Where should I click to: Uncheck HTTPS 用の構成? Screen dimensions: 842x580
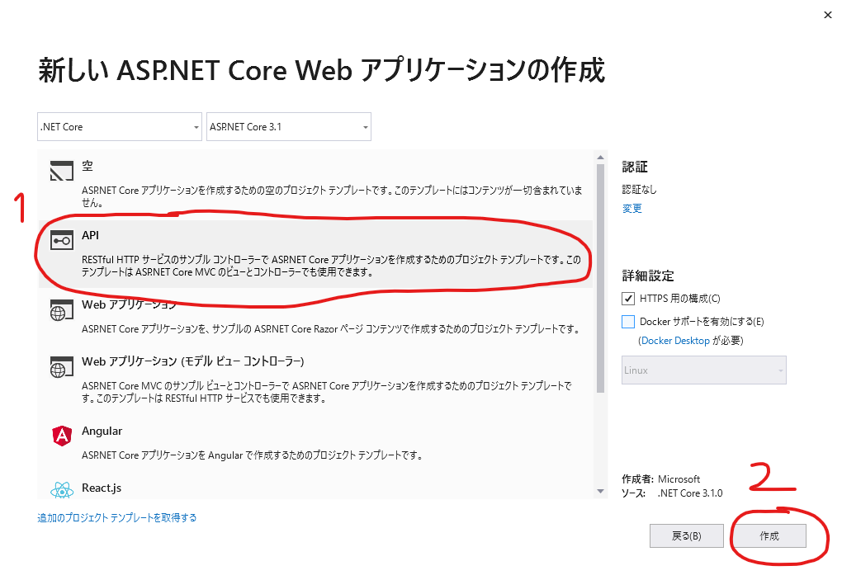coord(627,299)
